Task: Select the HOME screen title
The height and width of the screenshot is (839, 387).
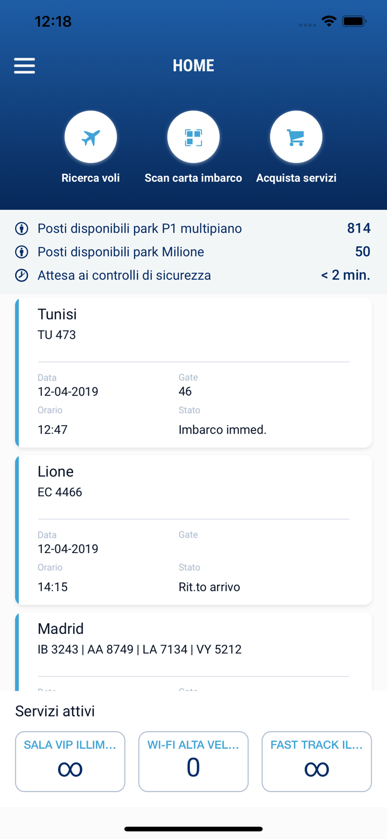Action: tap(193, 65)
